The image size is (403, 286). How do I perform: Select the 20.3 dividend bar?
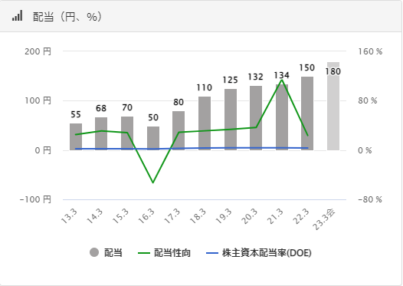(x=256, y=118)
